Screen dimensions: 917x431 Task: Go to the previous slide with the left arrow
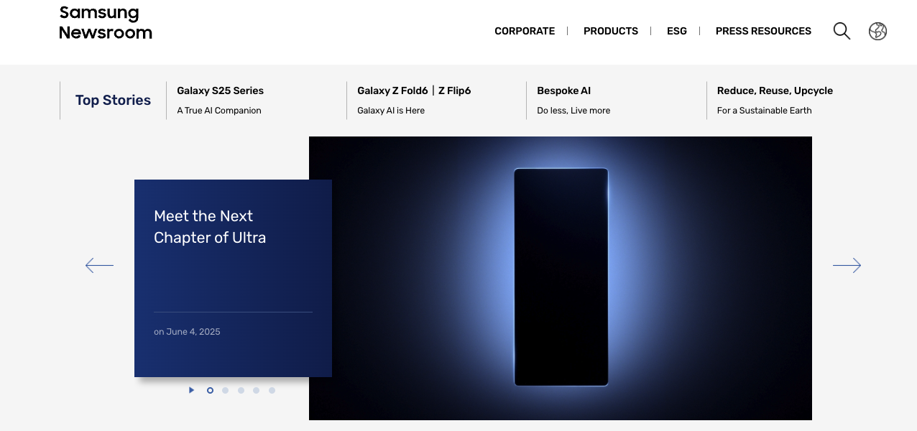99,265
